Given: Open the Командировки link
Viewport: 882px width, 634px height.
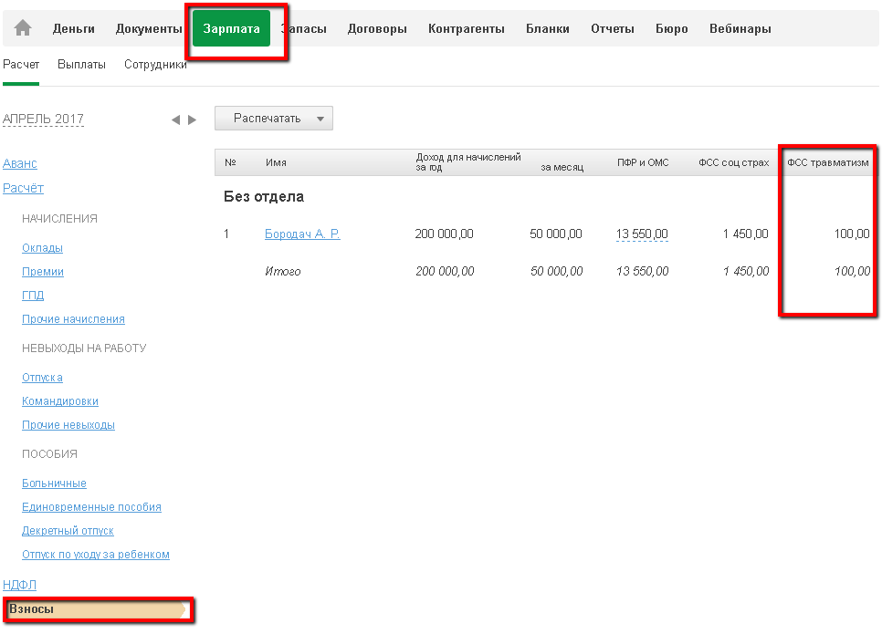Looking at the screenshot, I should [60, 400].
